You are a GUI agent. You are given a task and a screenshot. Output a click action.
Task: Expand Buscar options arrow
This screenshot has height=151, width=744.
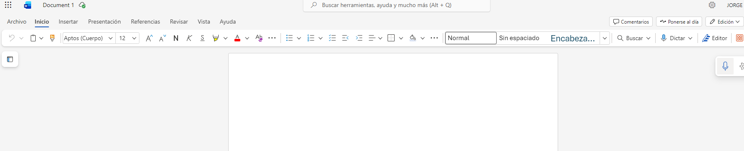(x=648, y=38)
